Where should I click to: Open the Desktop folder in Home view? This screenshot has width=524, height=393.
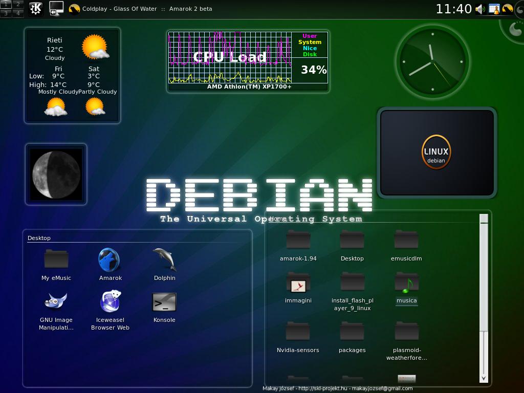pyautogui.click(x=352, y=246)
